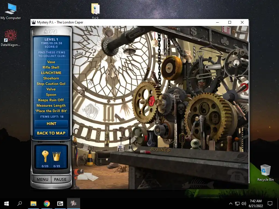Pick the red EXIT sign

226,30
